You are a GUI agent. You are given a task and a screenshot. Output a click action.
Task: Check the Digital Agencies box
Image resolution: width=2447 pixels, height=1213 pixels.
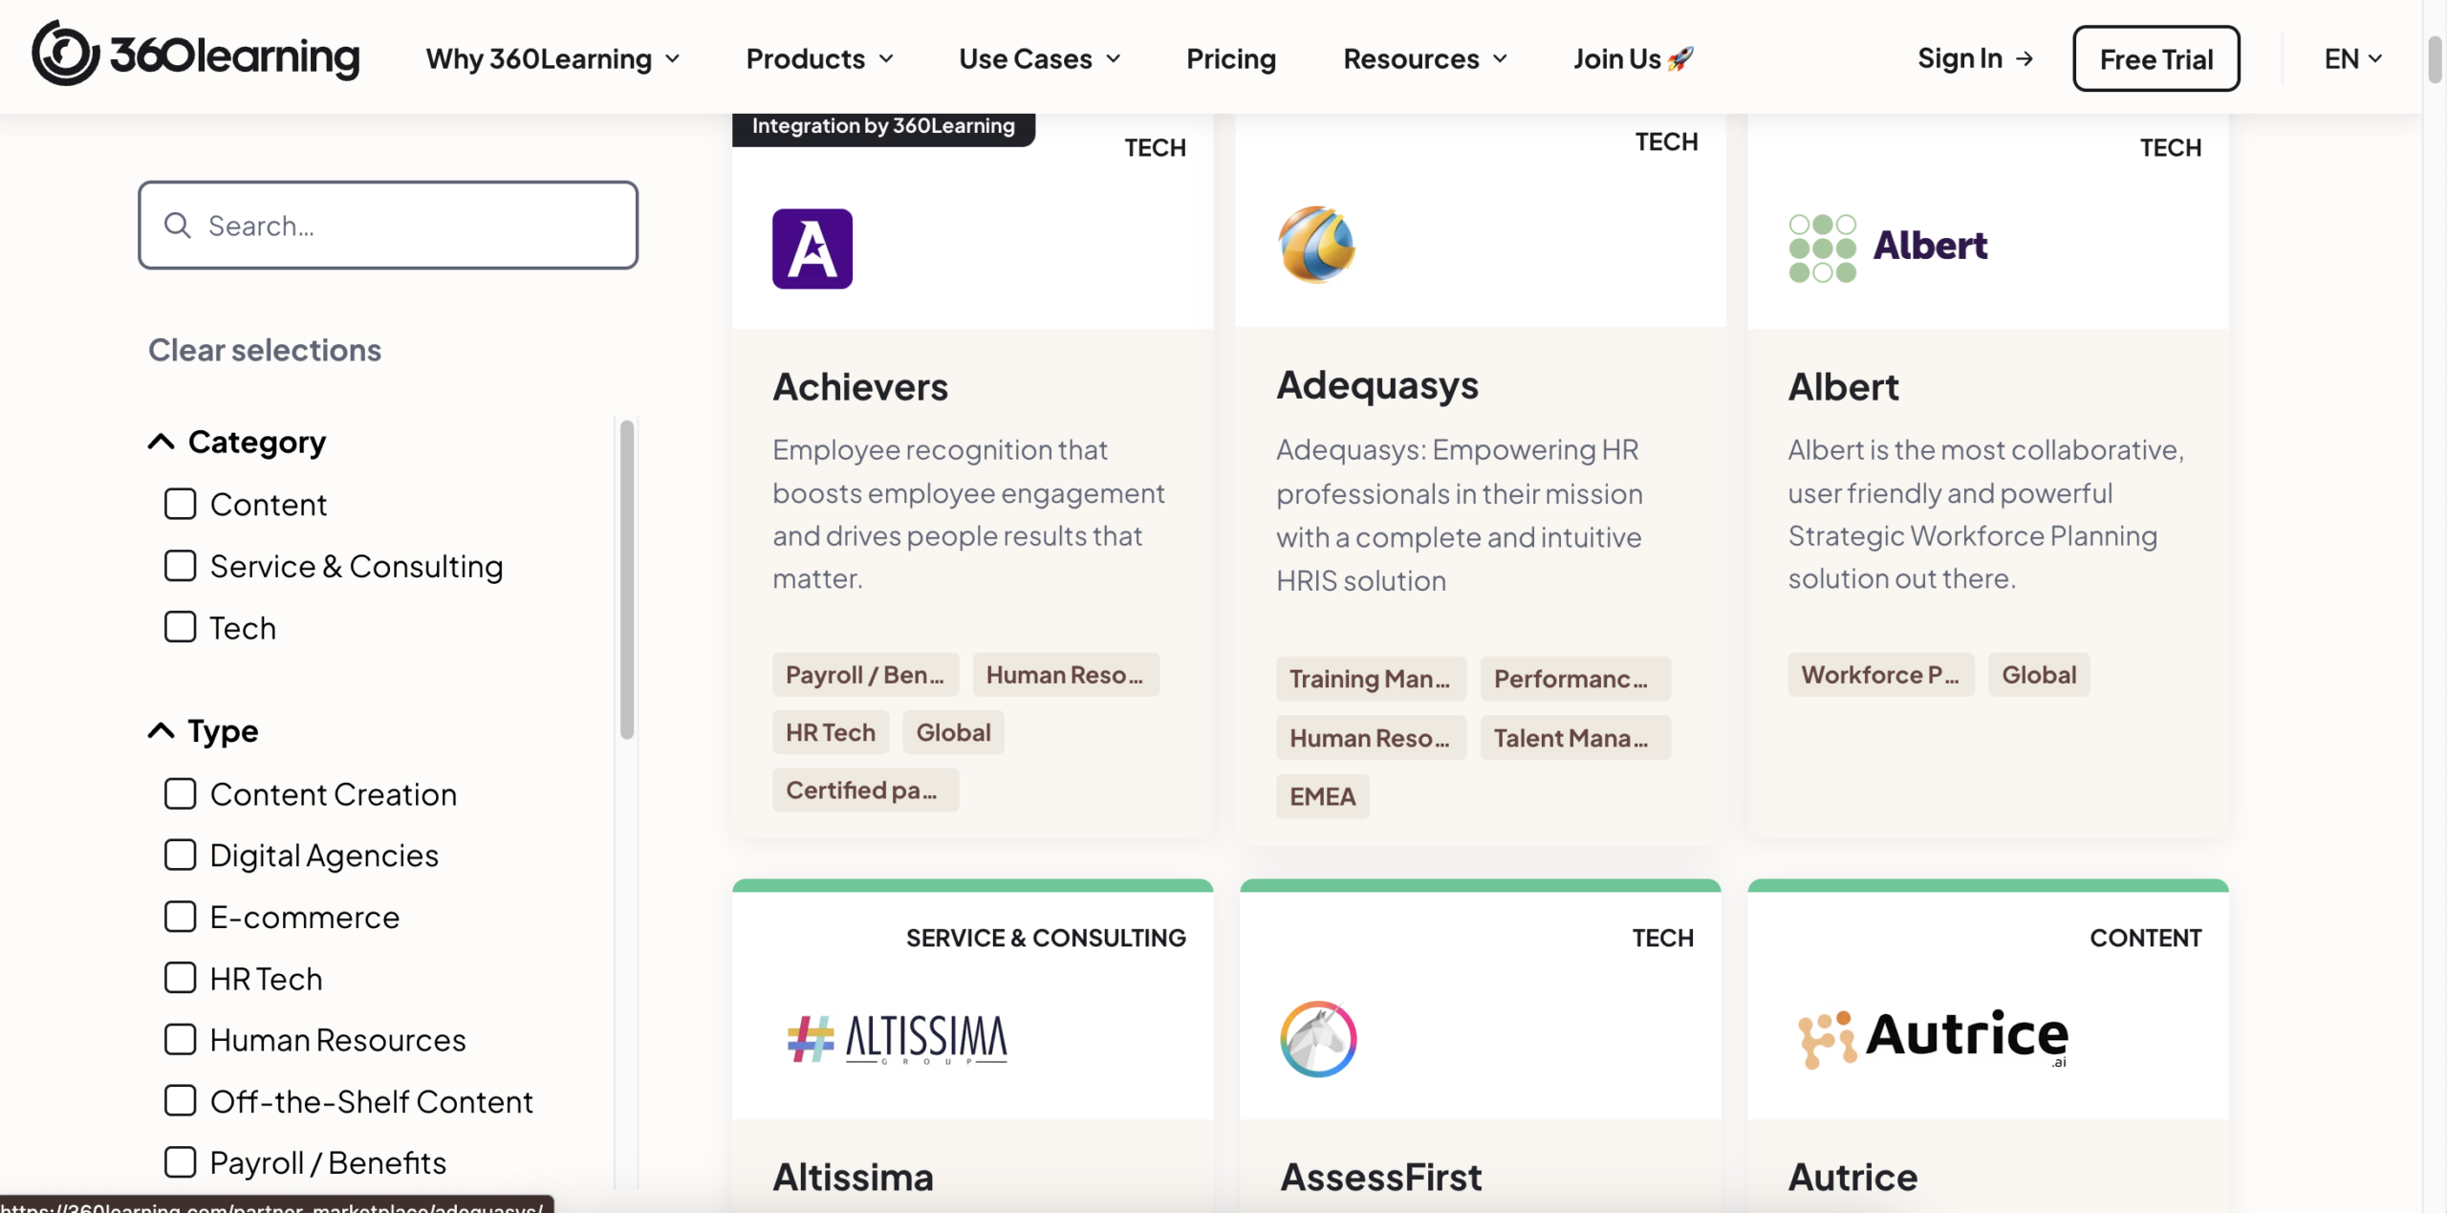pos(180,855)
